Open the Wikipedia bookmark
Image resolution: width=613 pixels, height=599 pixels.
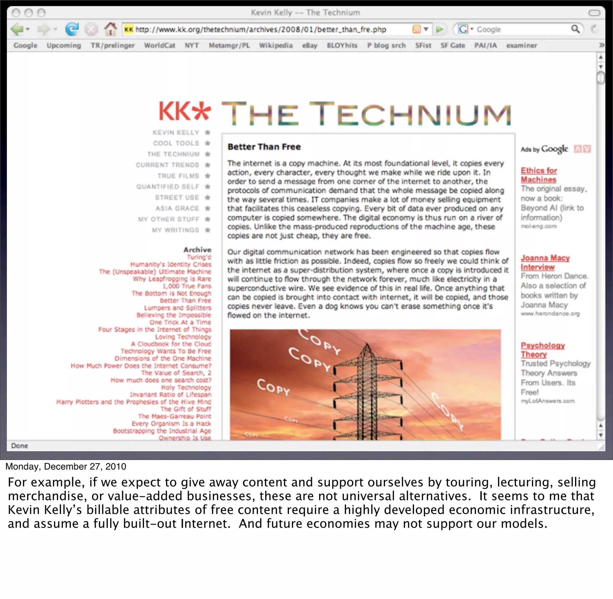coord(276,45)
